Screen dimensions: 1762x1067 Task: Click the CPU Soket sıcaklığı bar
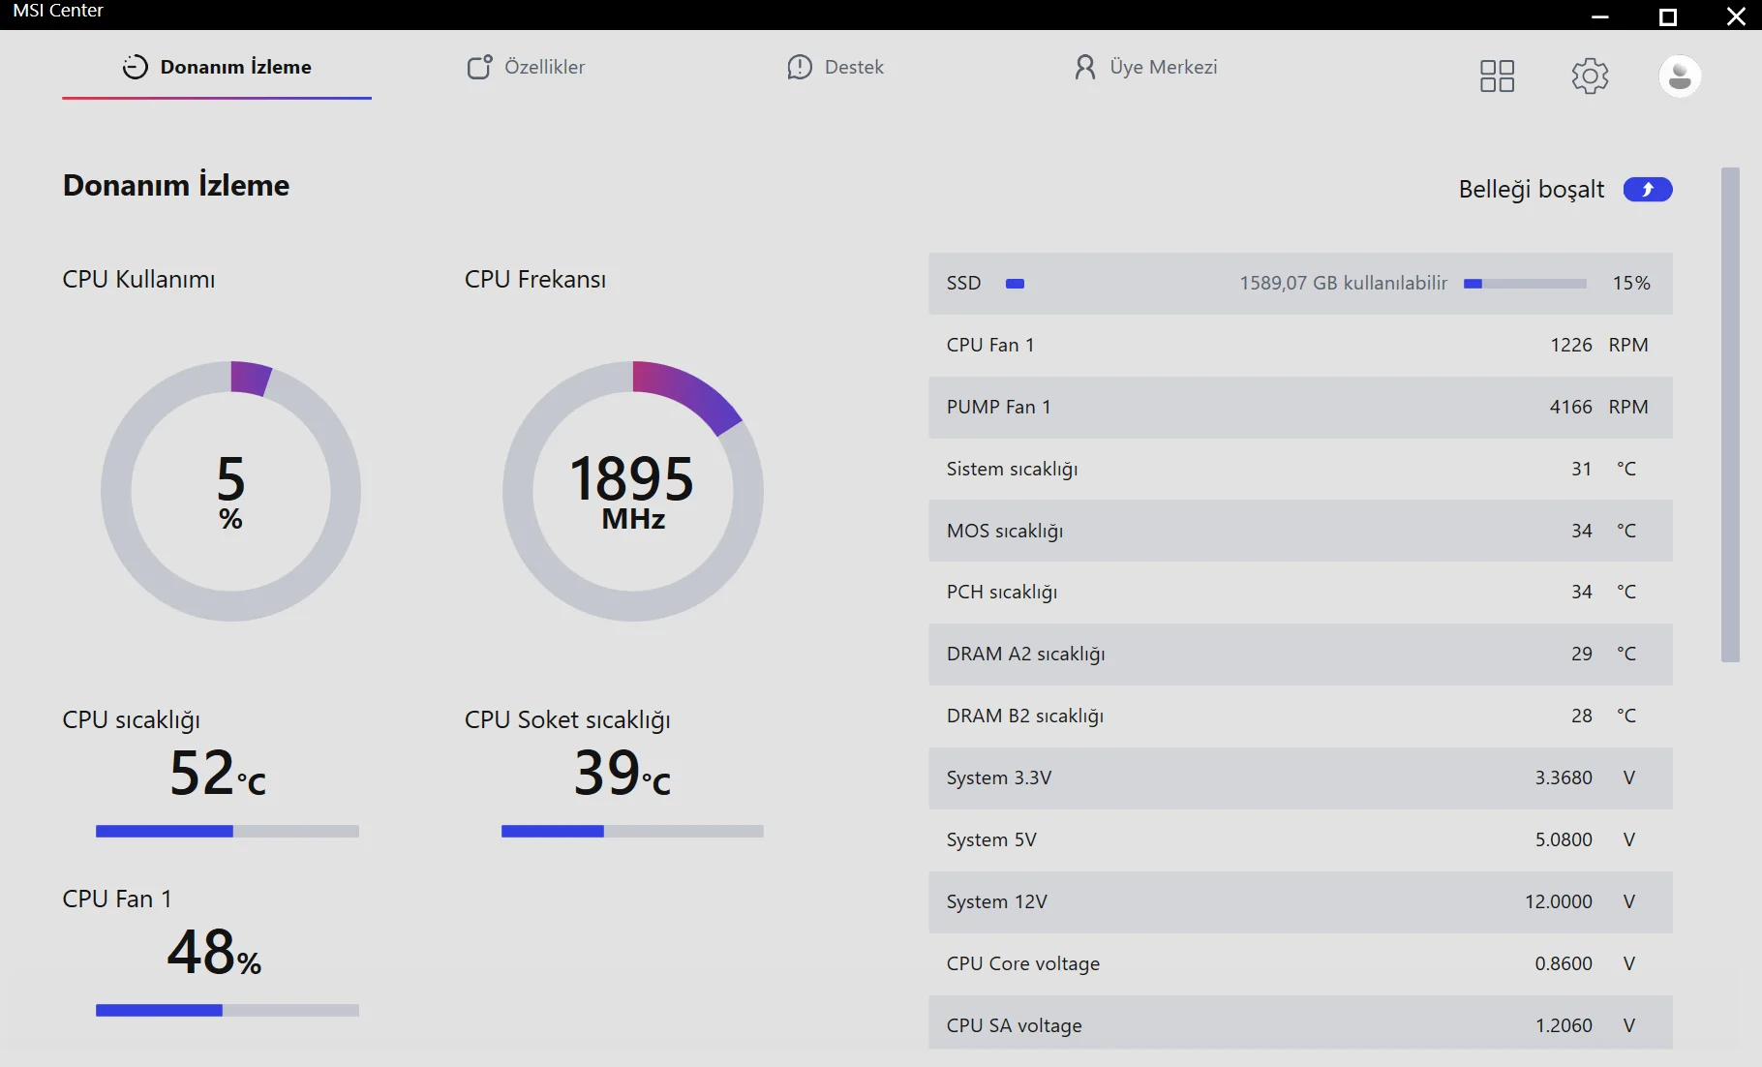pos(632,831)
